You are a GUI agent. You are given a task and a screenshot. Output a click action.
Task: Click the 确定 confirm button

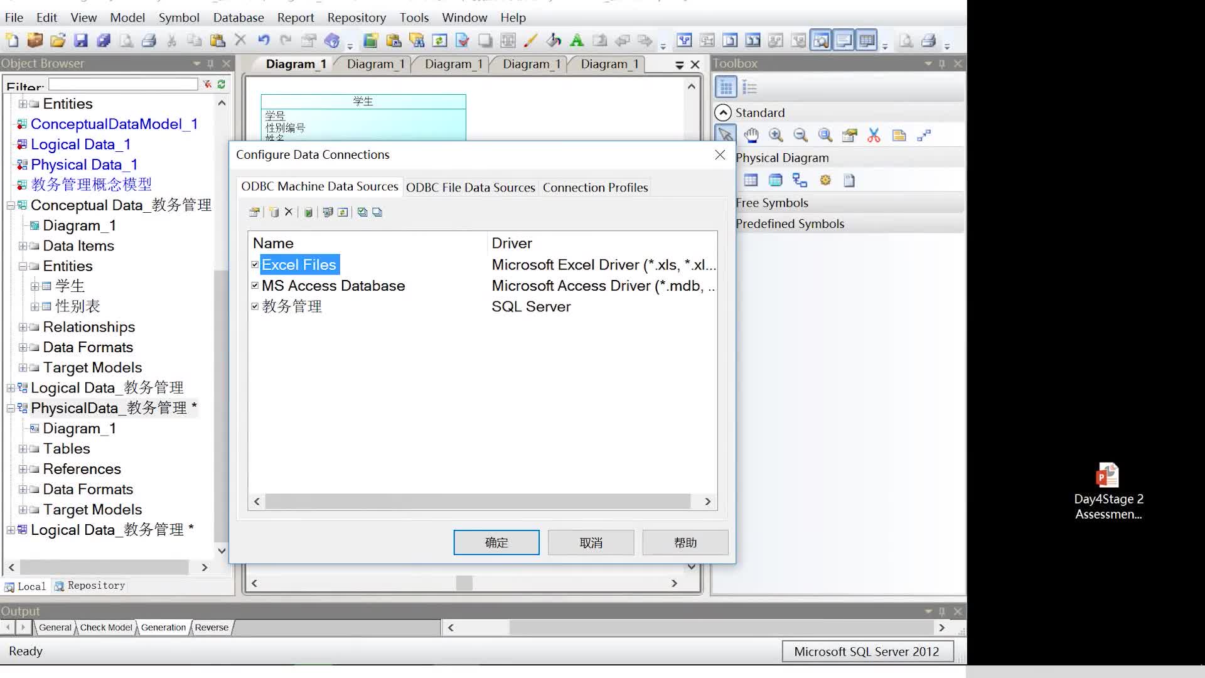496,542
